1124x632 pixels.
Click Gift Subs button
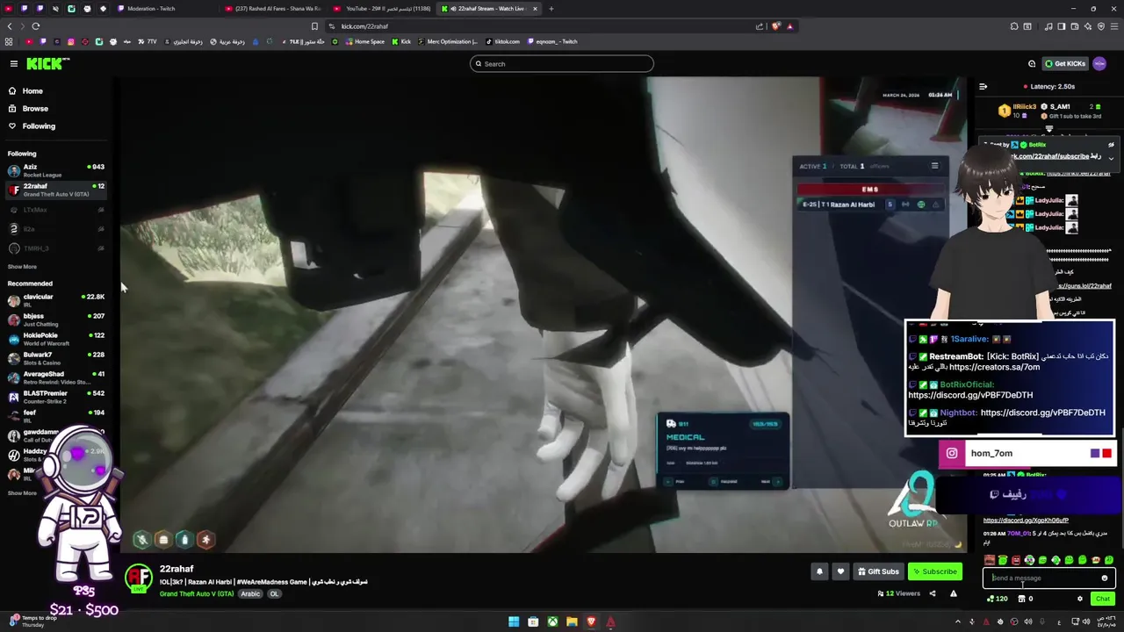[x=878, y=571]
